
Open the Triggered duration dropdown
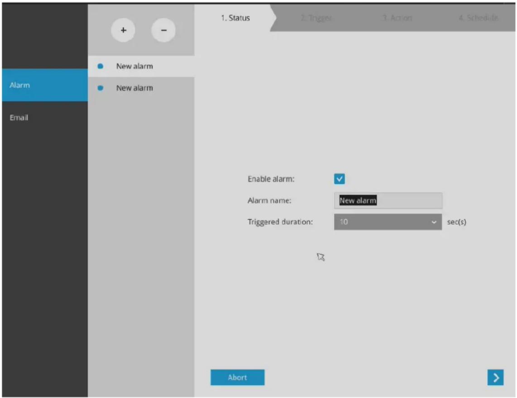click(388, 222)
